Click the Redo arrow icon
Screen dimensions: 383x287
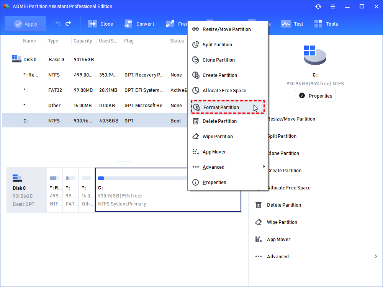click(x=68, y=24)
